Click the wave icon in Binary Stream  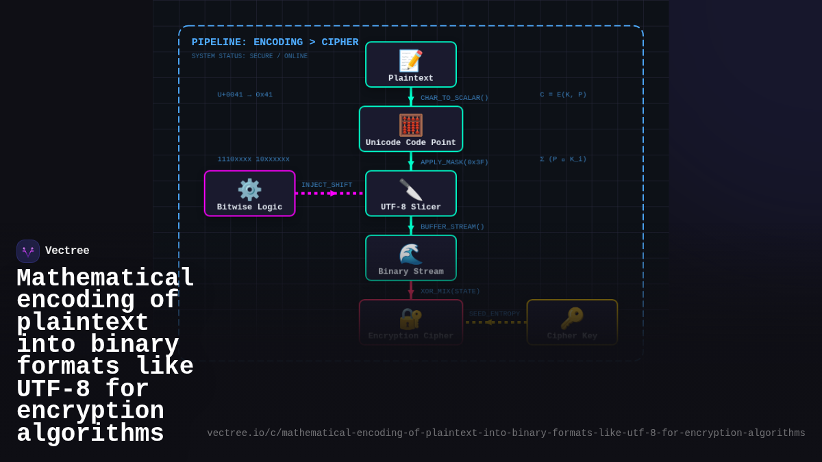(410, 254)
